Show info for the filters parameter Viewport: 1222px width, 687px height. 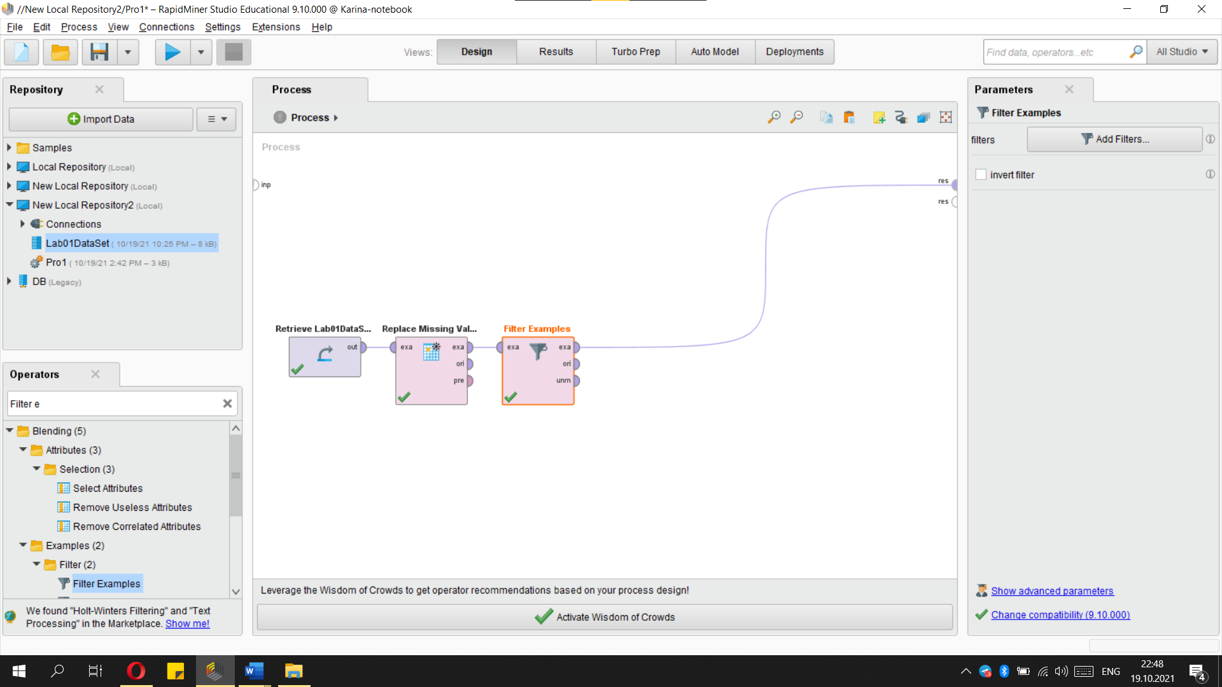point(1211,139)
